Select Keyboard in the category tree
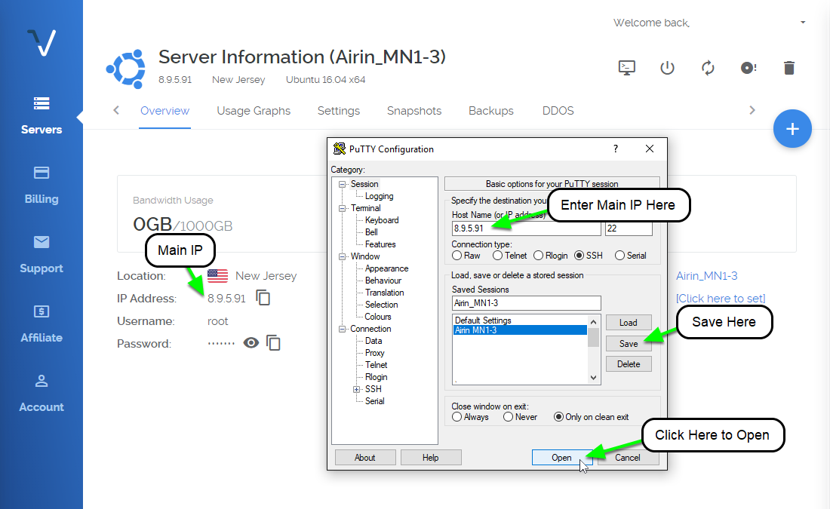The image size is (830, 509). click(382, 220)
